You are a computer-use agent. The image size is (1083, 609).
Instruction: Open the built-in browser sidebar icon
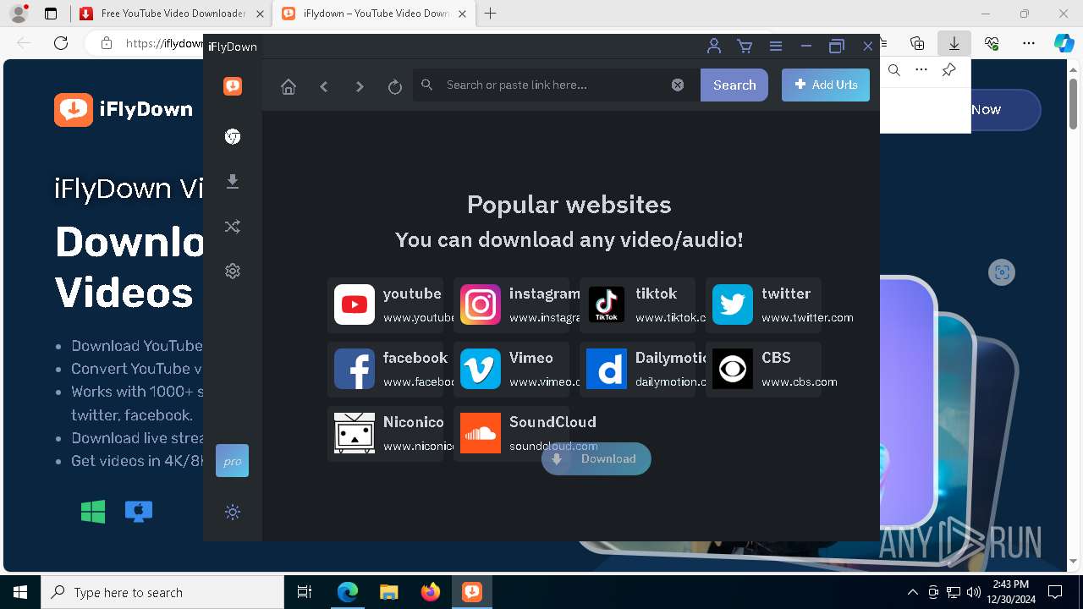(233, 137)
